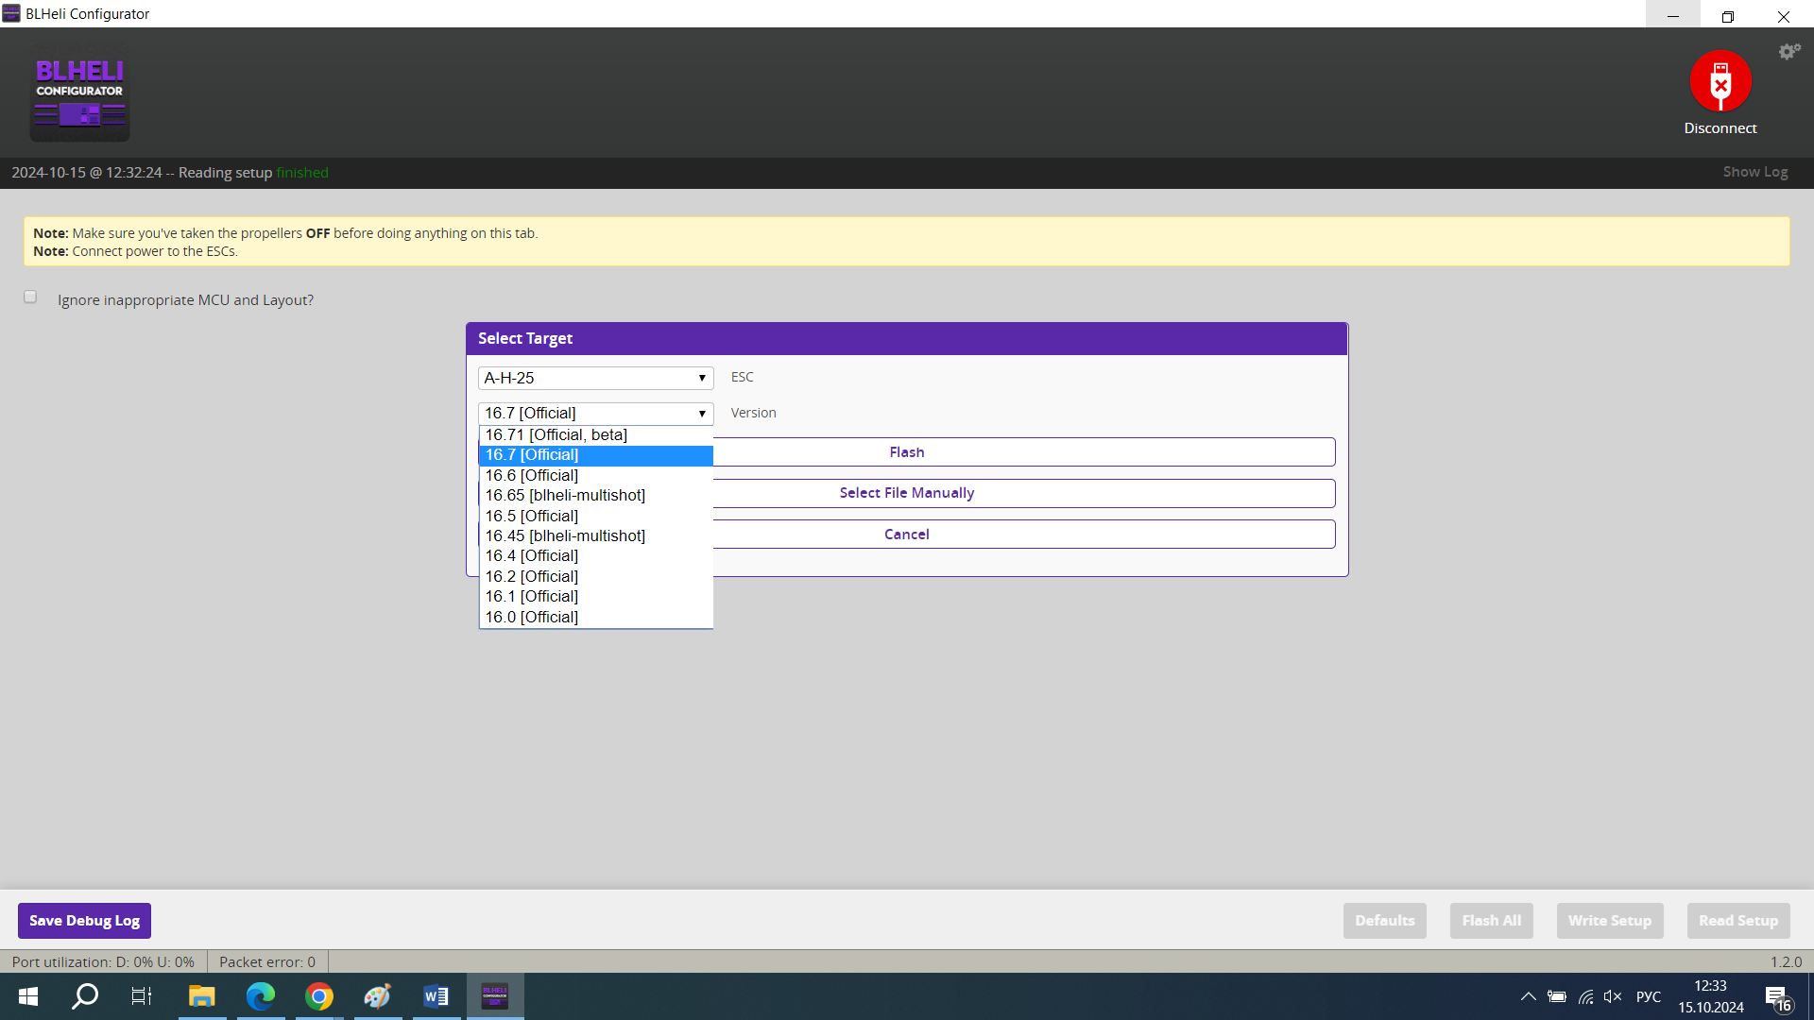This screenshot has height=1020, width=1814.
Task: Pick the 16.0 [Official] version option
Action: pyautogui.click(x=532, y=618)
